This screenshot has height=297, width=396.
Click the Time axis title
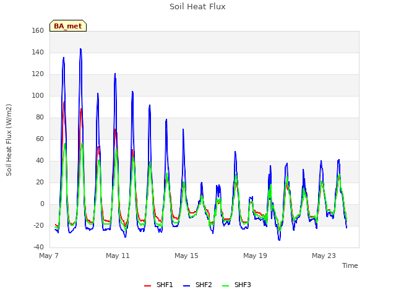[x=350, y=265]
